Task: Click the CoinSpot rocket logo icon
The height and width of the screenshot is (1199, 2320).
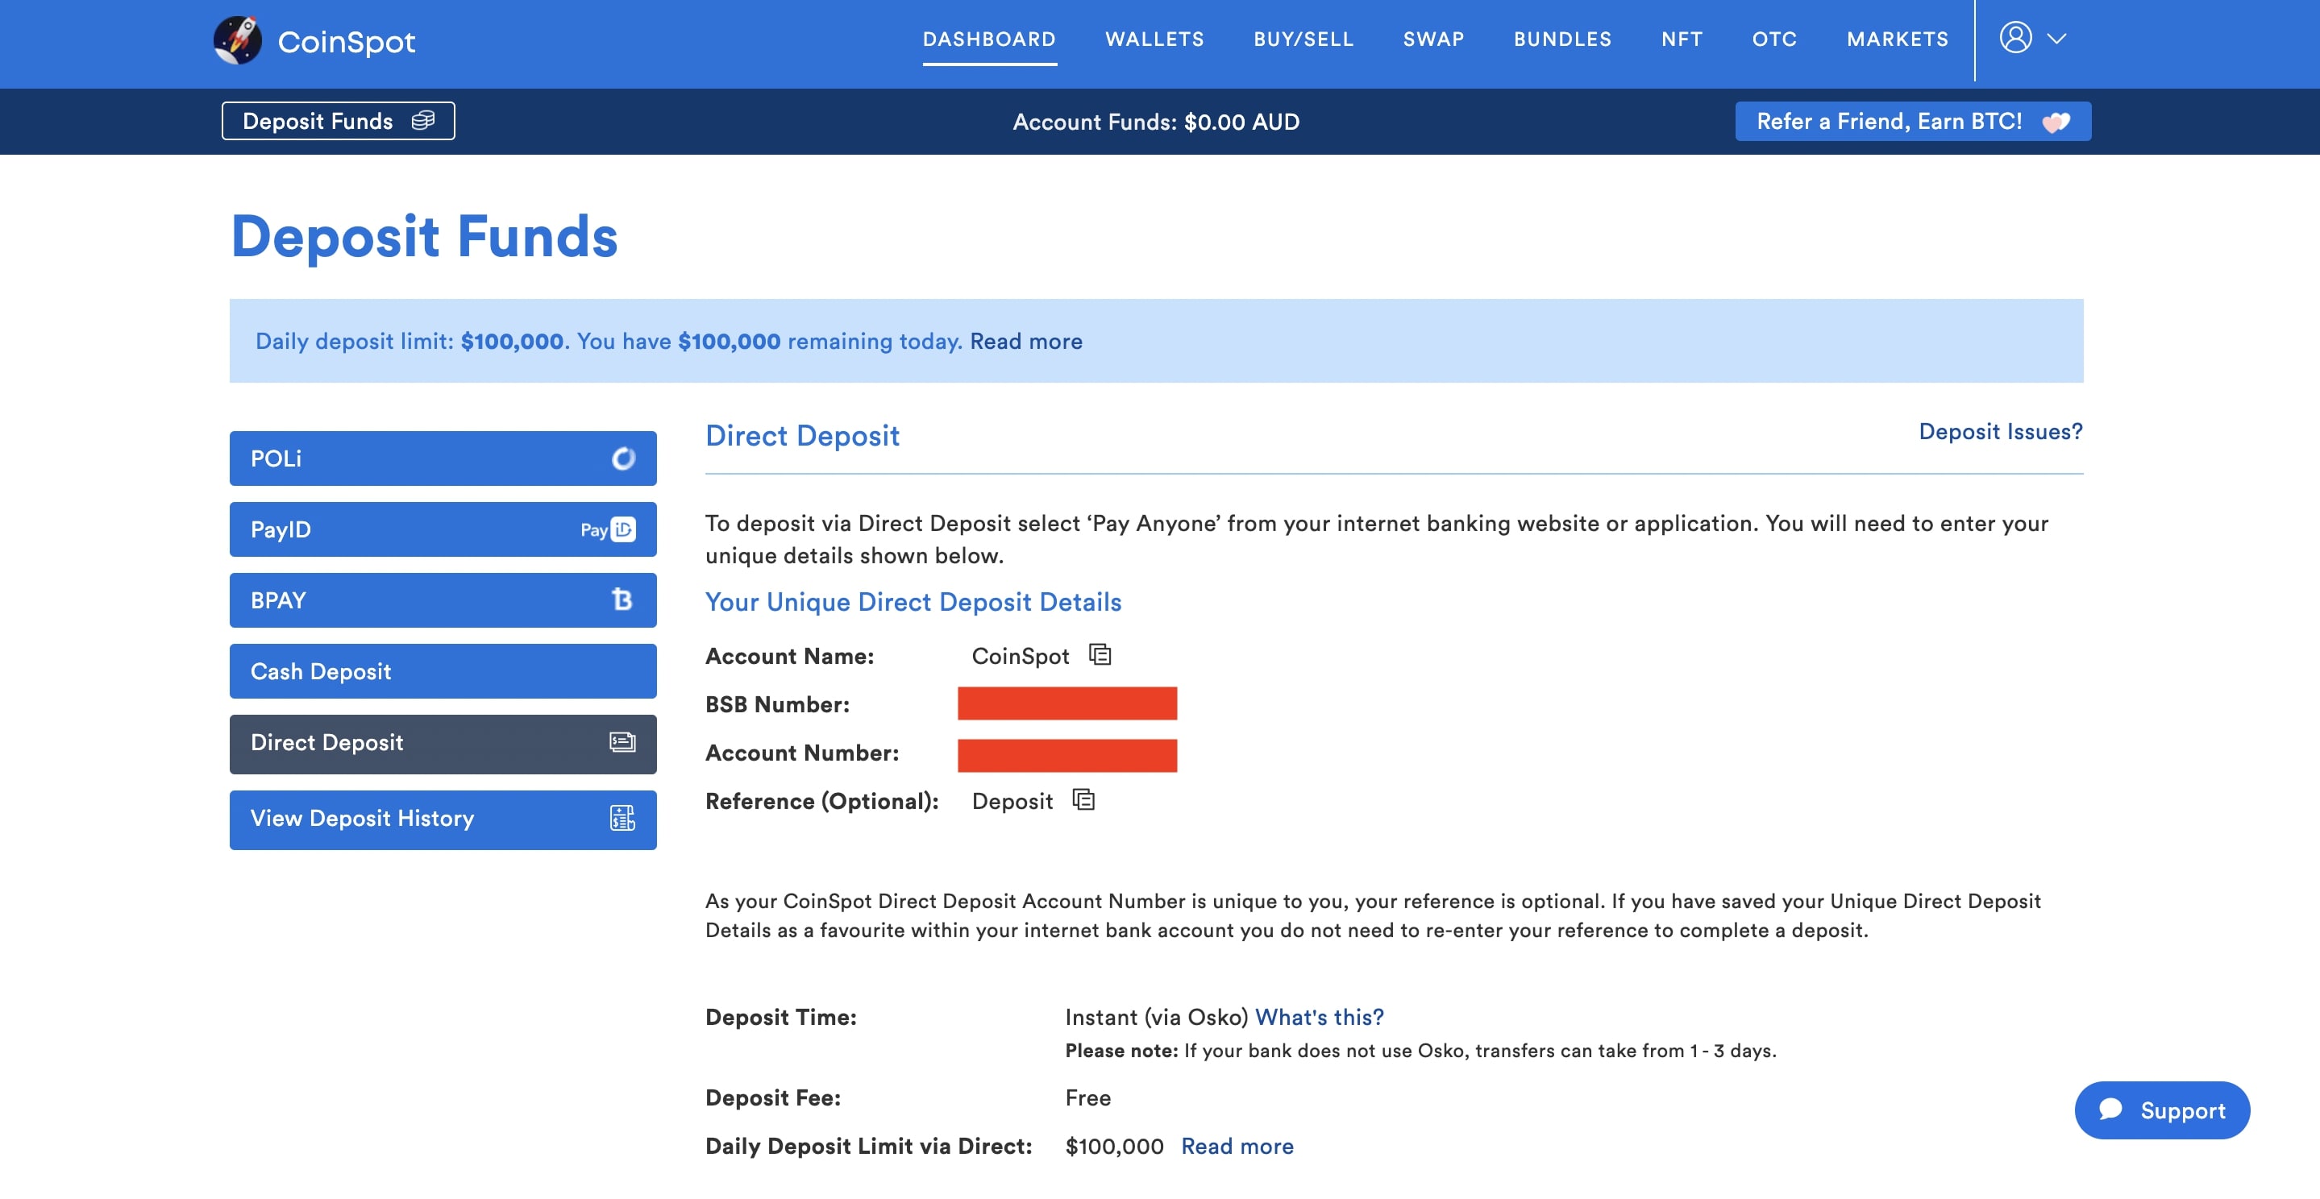Action: coord(238,39)
